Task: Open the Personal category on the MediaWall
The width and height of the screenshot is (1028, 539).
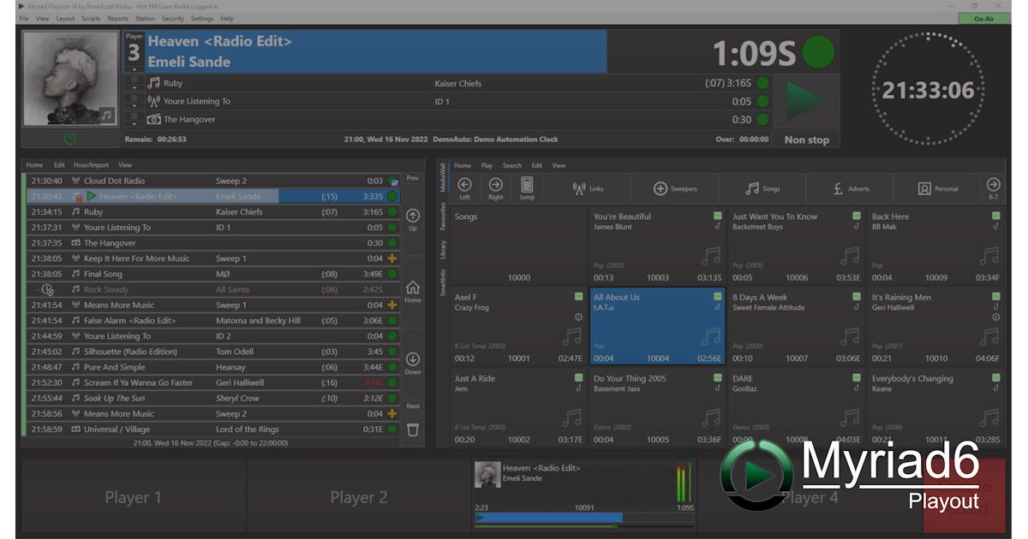Action: tap(925, 188)
